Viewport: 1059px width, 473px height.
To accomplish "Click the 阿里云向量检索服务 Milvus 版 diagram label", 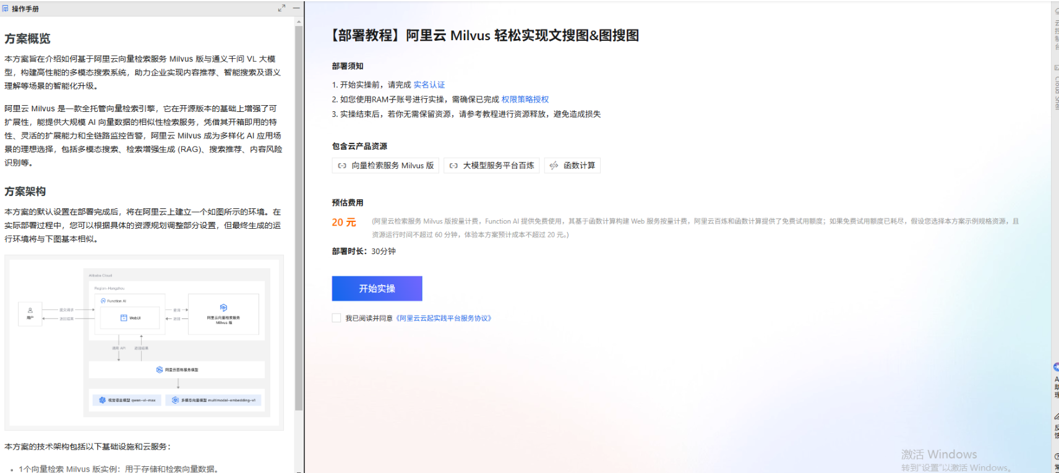I will [223, 320].
